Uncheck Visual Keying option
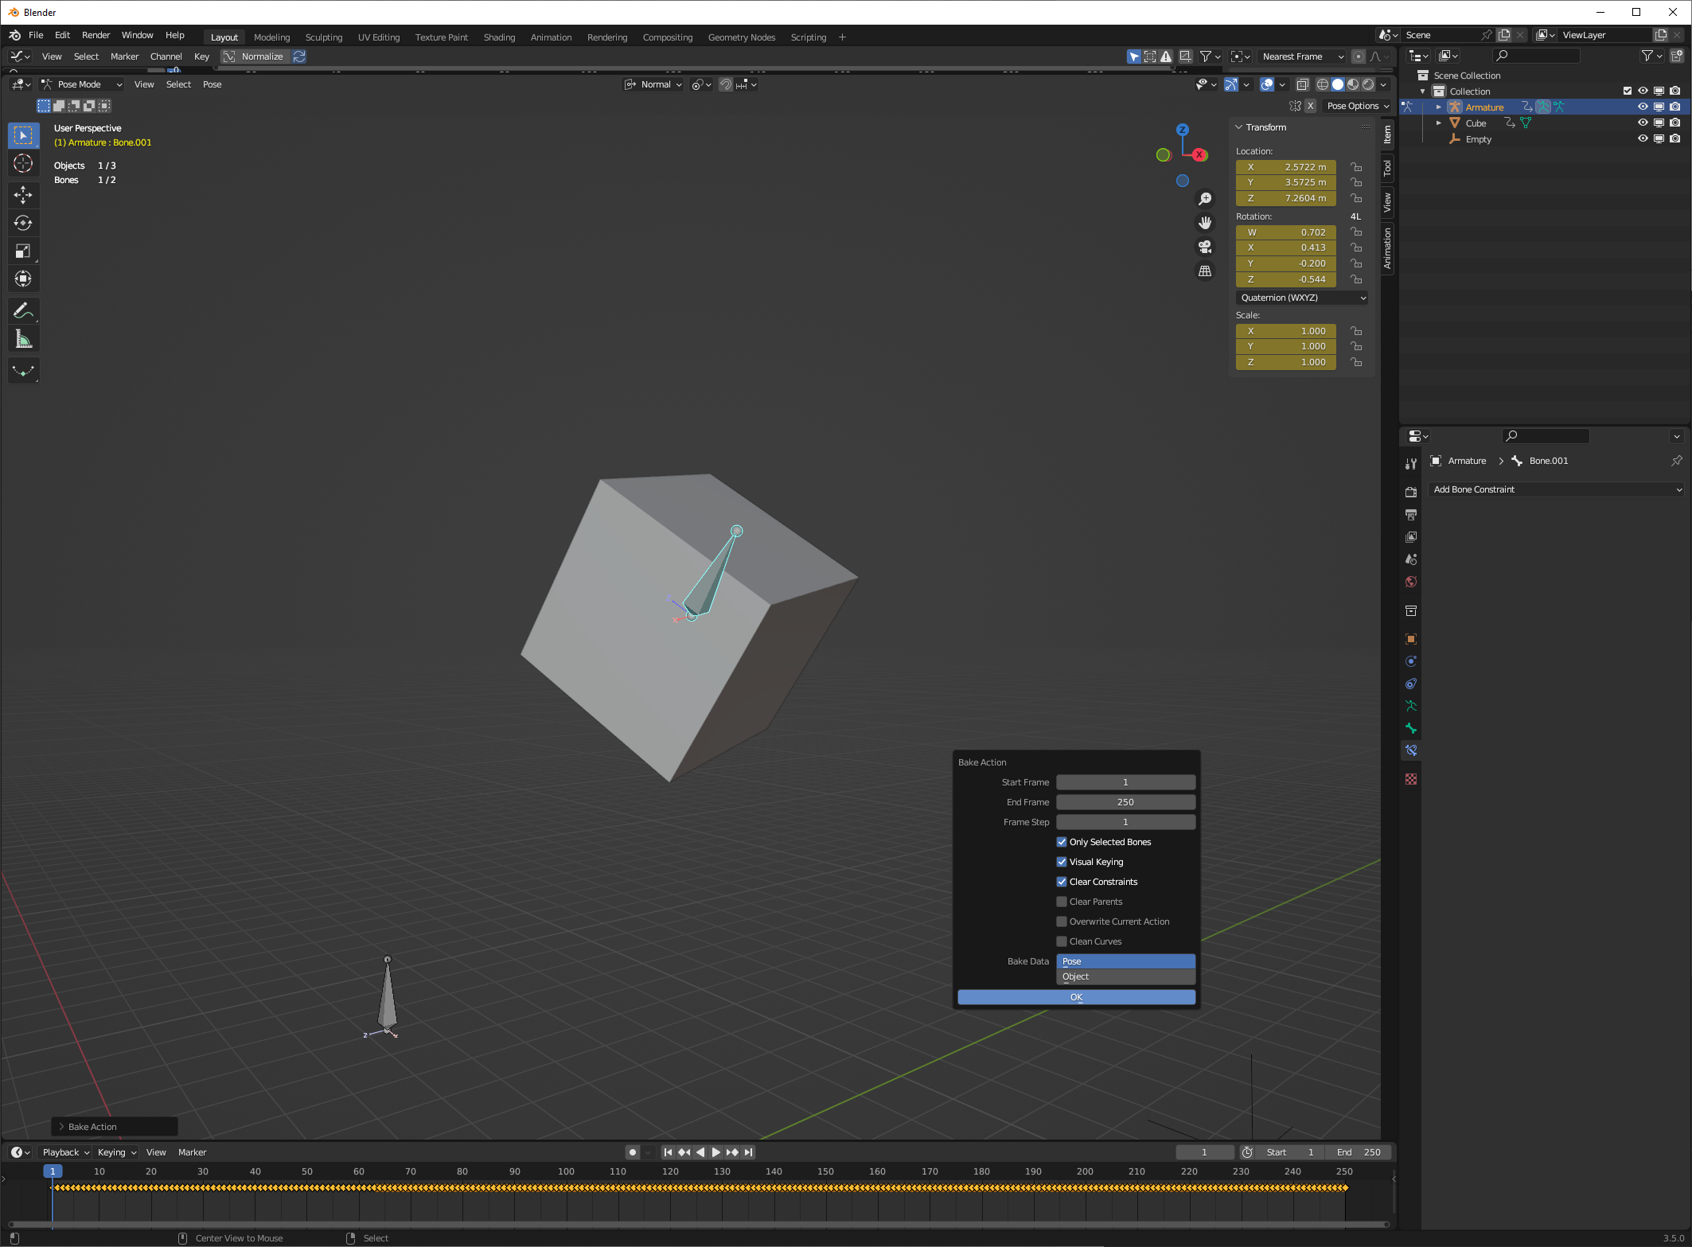Screen dimensions: 1692x1247 coord(1062,862)
